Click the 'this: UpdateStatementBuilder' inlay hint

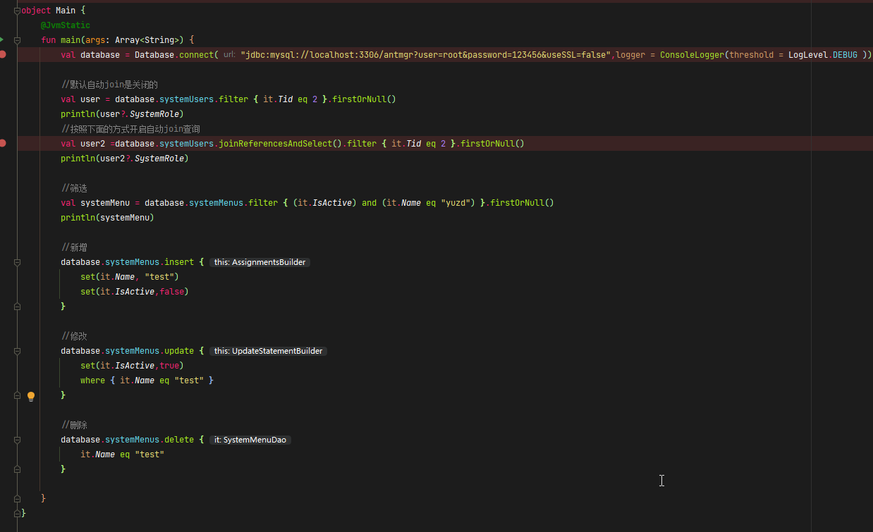tap(269, 351)
